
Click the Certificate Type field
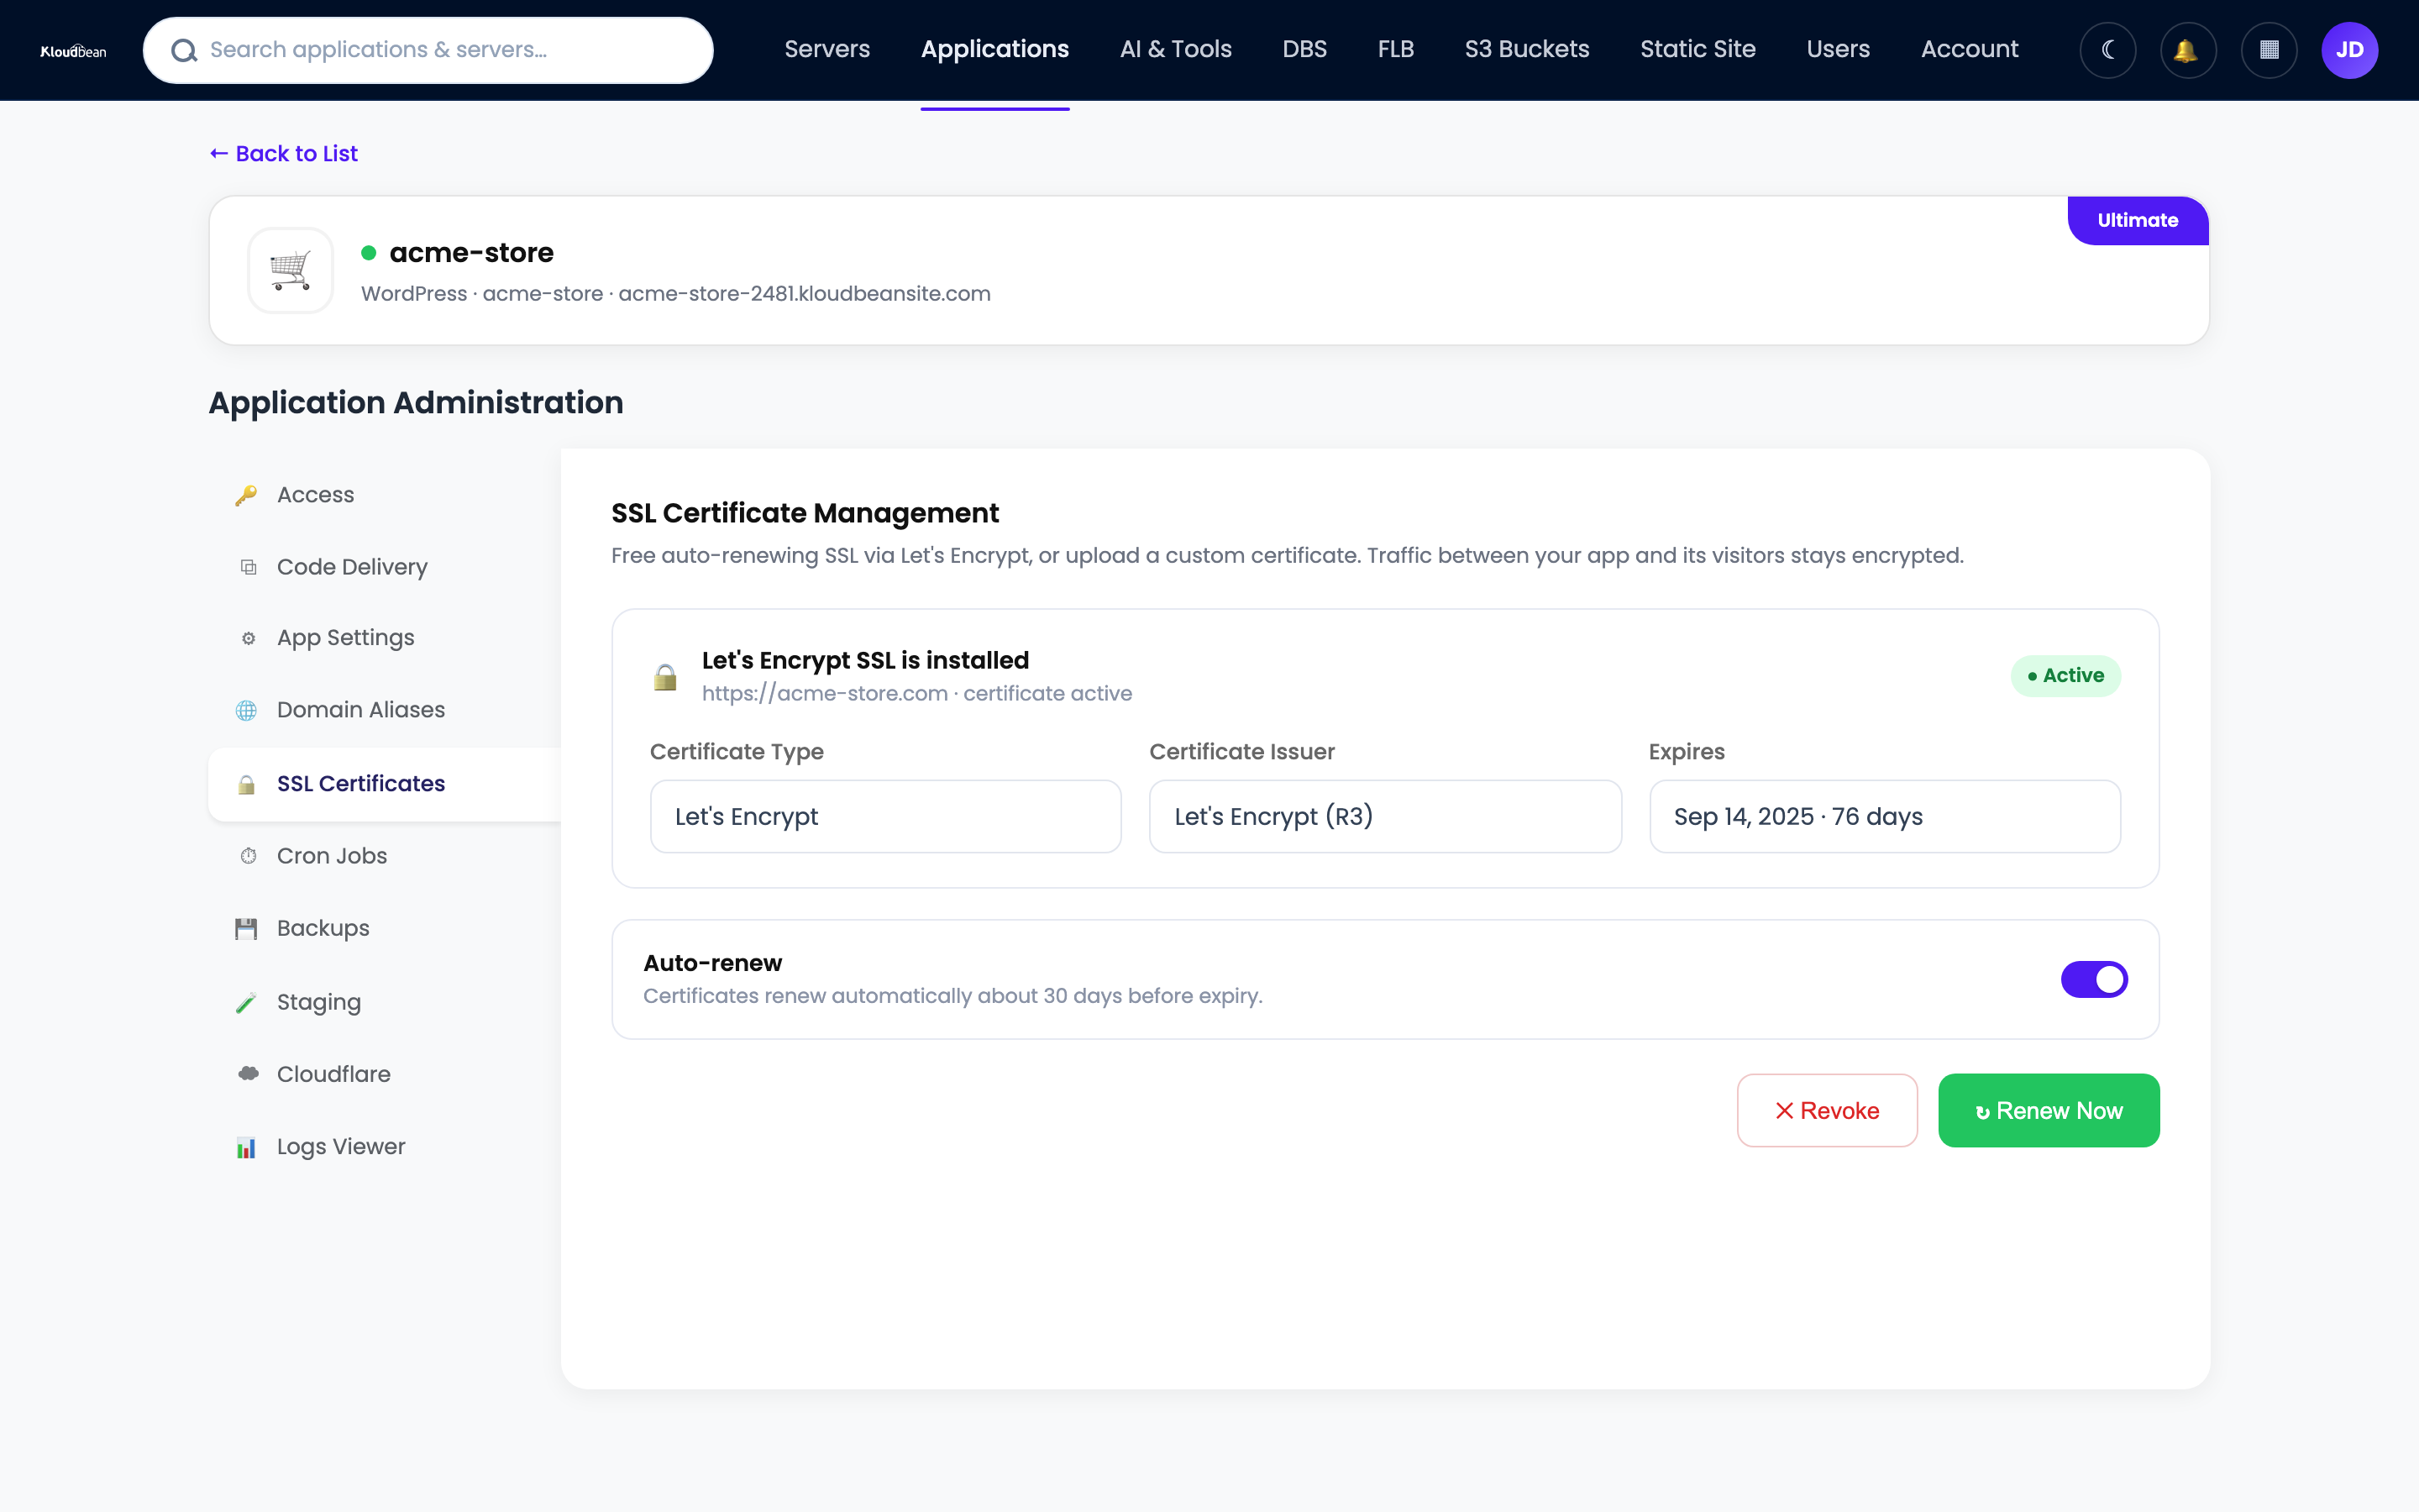(885, 816)
